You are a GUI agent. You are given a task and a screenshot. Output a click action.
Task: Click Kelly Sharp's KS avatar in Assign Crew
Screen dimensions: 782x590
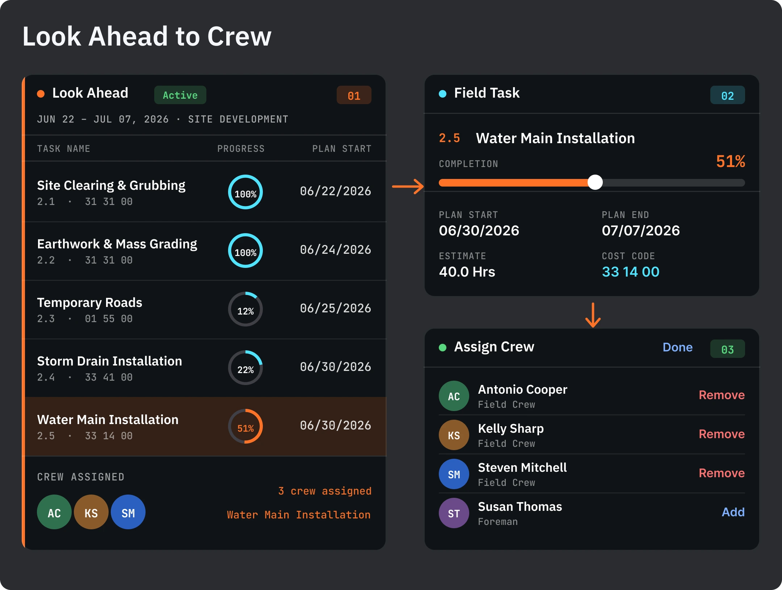[454, 435]
